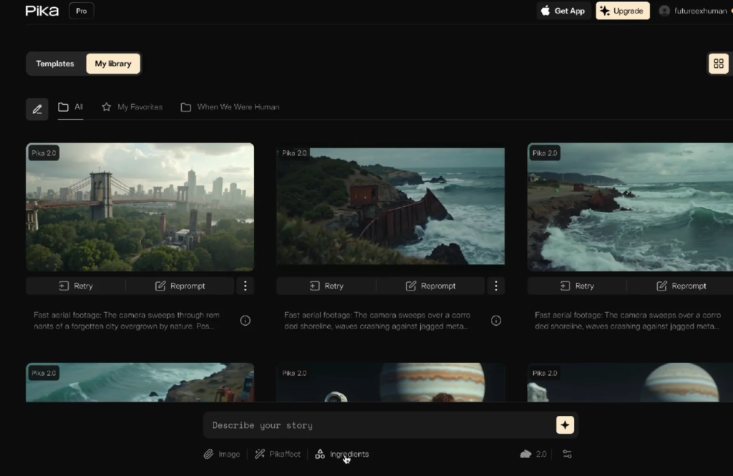Show info for the forgotten city video
Screen dimensions: 733x476
click(x=245, y=321)
